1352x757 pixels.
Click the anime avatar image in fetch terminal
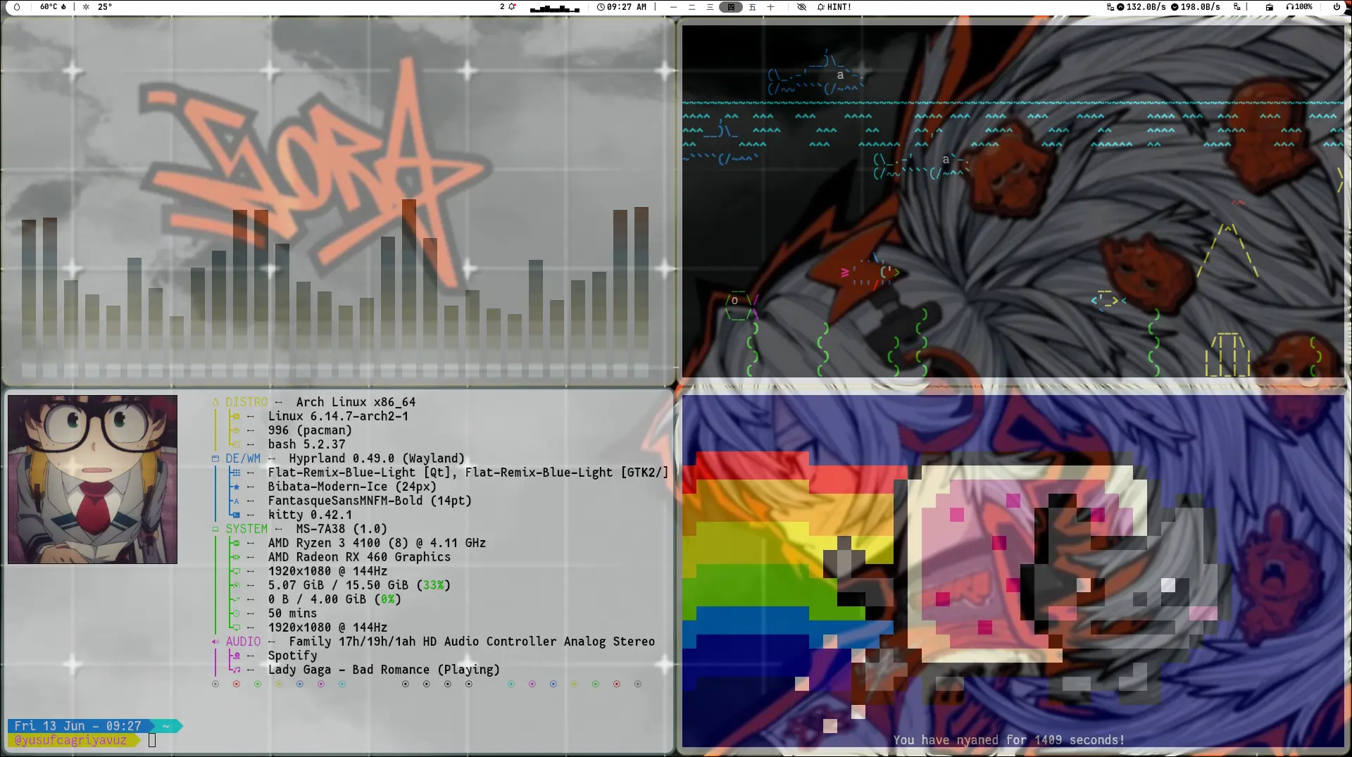point(92,479)
